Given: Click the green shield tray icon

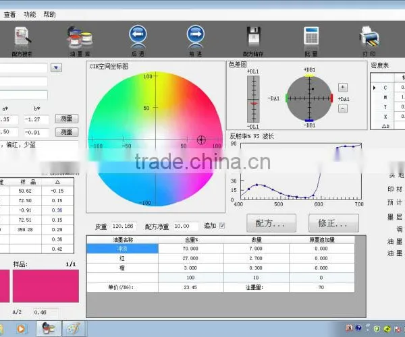Looking at the screenshot, I should [377, 329].
